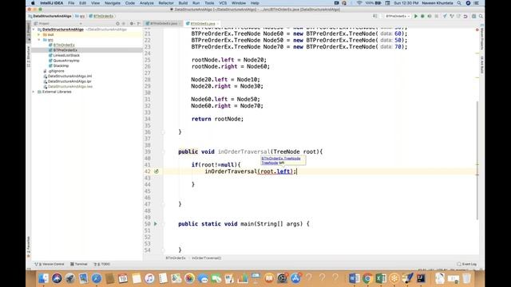The height and width of the screenshot is (287, 511).
Task: Open Finder from the Dock
Action: coord(43,278)
